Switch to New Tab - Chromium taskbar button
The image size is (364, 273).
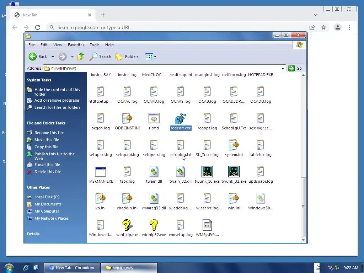click(x=72, y=268)
